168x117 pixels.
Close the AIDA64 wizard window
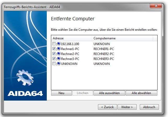(x=156, y=6)
